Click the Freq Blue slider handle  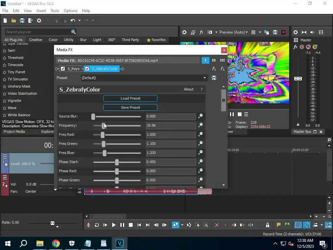coord(104,153)
